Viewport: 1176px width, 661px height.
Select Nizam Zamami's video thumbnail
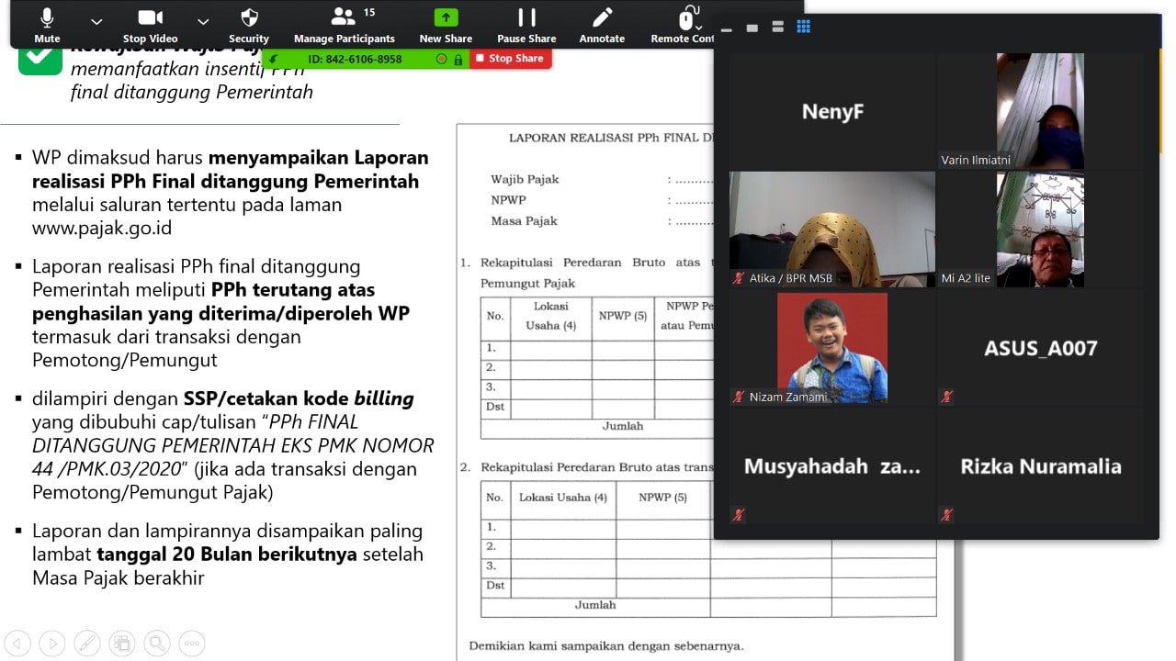click(831, 347)
